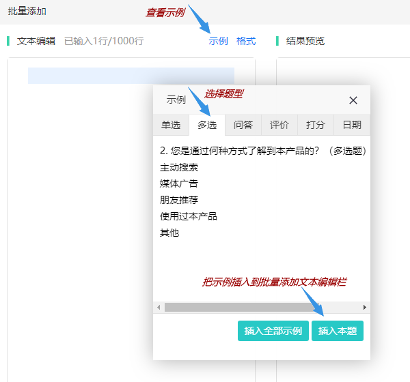Click the horizontal scrollbar left arrow
The width and height of the screenshot is (410, 382).
click(x=159, y=308)
